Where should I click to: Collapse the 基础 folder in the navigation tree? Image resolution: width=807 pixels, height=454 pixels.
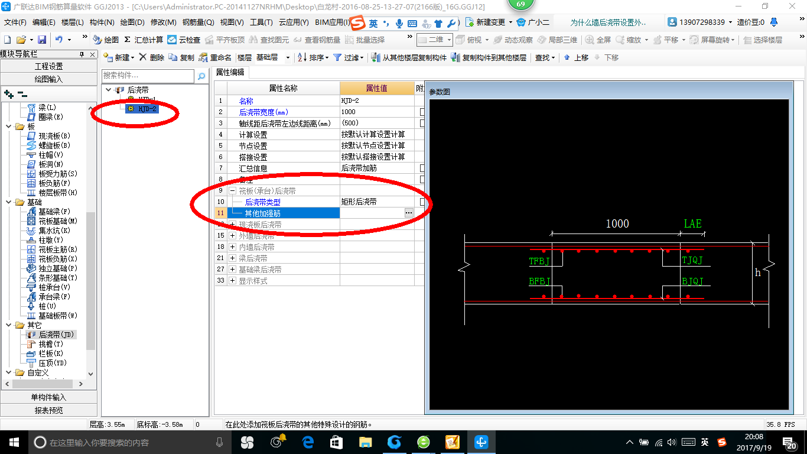click(x=8, y=202)
